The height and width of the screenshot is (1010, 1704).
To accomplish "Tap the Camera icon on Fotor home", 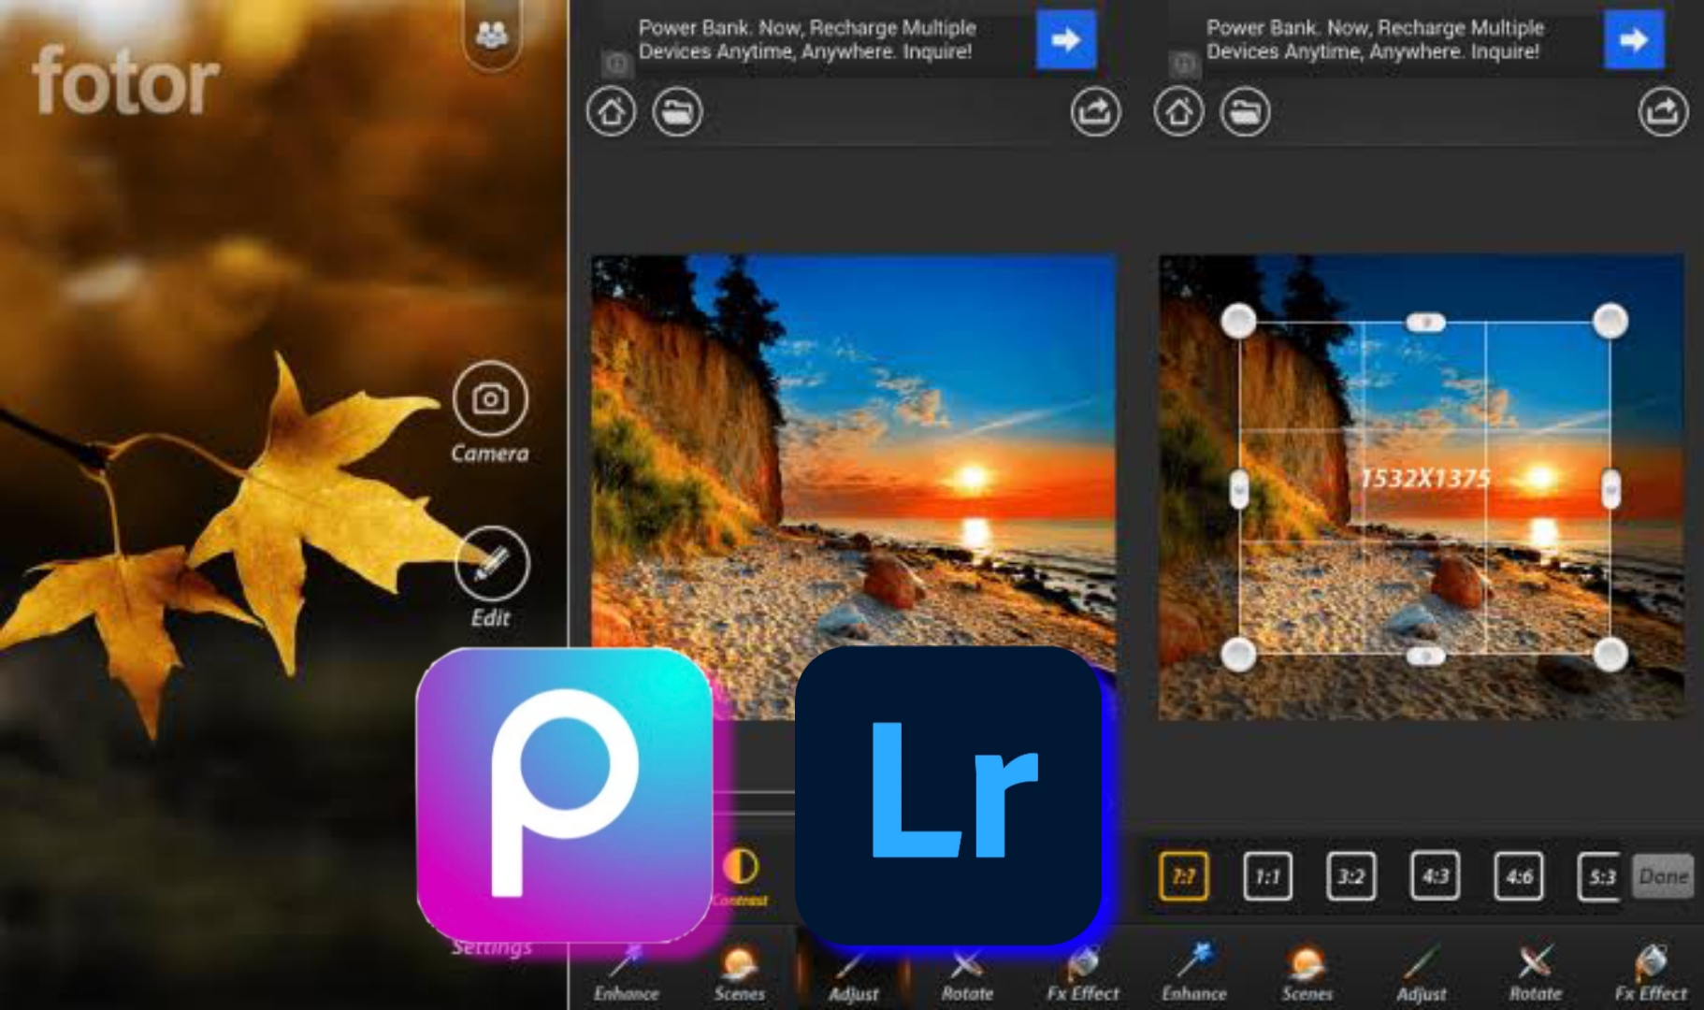I will click(x=490, y=399).
